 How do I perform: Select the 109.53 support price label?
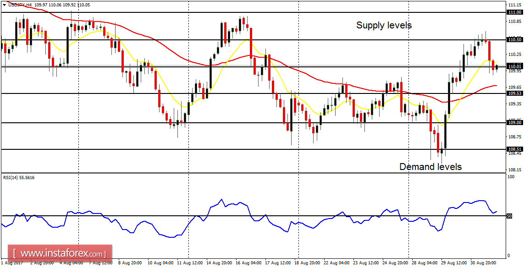coord(515,93)
